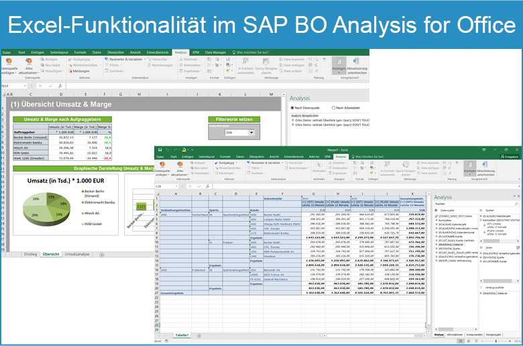Click Datenquelle einfügen in front Excel window

point(162,169)
